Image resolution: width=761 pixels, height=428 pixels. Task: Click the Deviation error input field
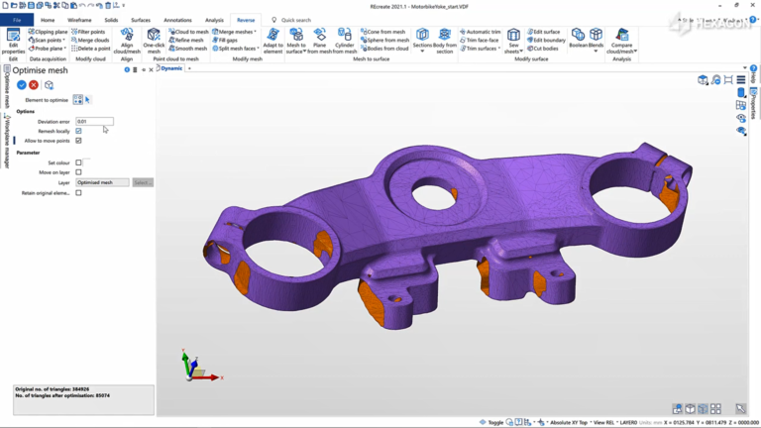click(95, 121)
